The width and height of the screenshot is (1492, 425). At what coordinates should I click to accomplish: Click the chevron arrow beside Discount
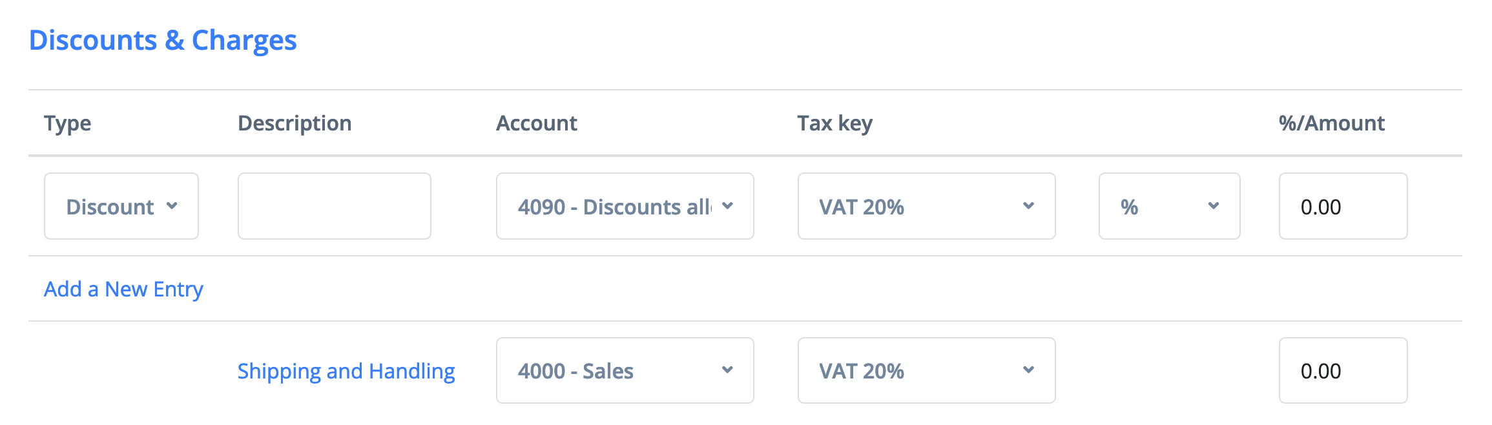(172, 206)
